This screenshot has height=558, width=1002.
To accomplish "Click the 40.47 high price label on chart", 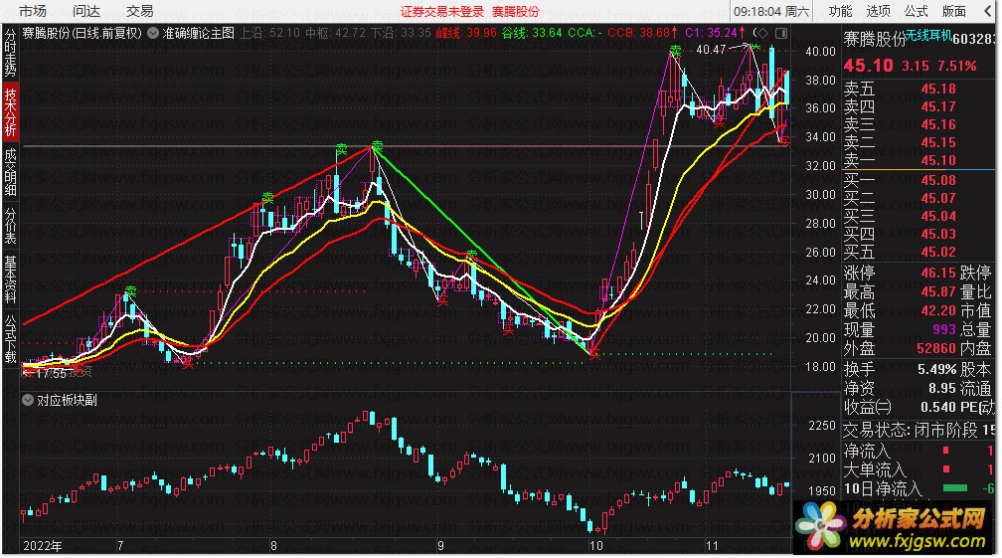I will 712,49.
